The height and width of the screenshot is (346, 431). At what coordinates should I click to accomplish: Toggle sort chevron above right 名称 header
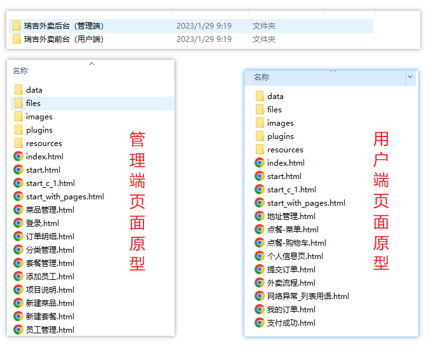333,70
